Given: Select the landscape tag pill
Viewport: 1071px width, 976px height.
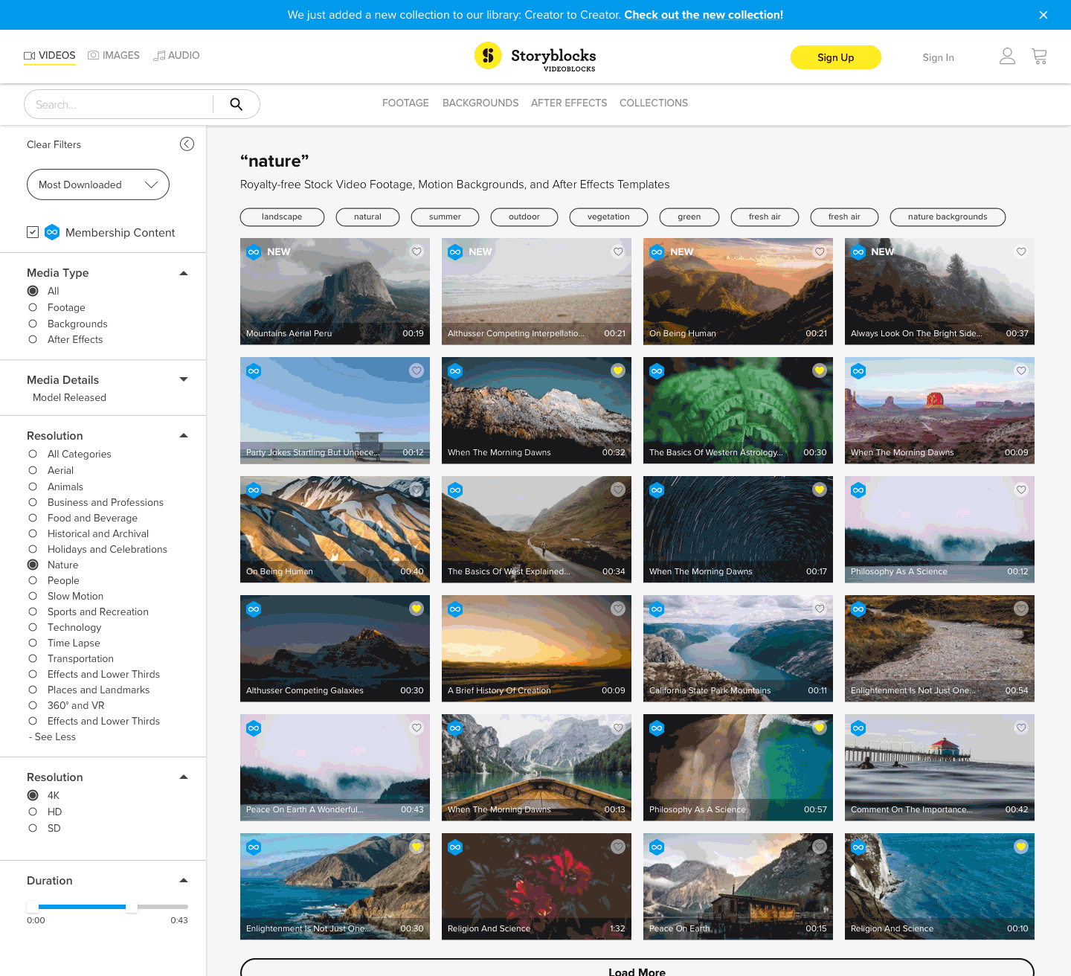Looking at the screenshot, I should point(282,217).
